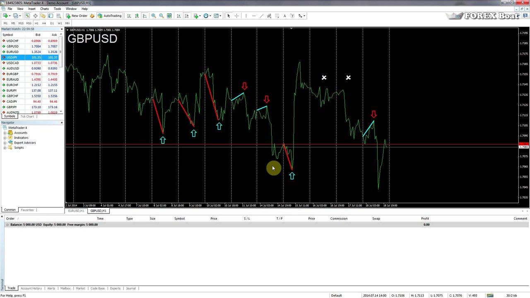This screenshot has width=530, height=298.
Task: Close the Navigator panel
Action: 62,123
